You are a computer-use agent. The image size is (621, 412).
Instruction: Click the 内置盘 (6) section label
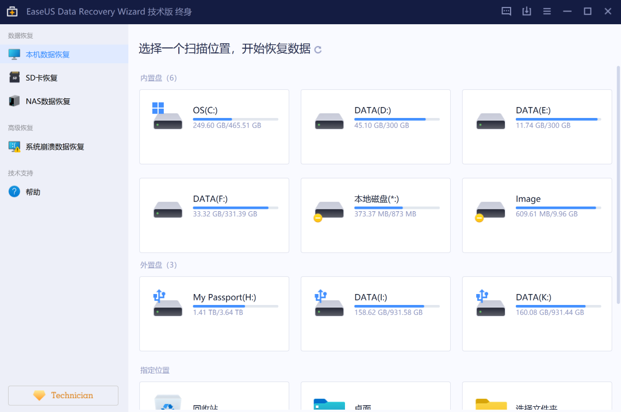click(x=159, y=78)
